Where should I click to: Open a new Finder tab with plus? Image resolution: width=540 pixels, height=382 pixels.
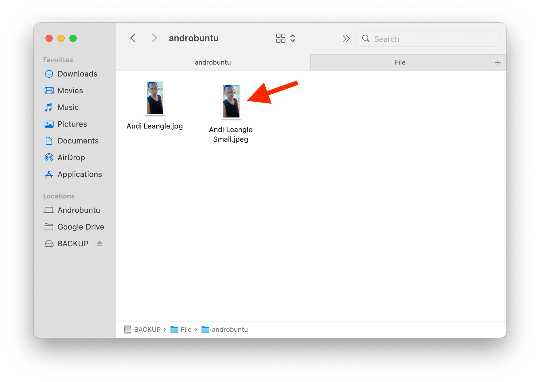498,62
